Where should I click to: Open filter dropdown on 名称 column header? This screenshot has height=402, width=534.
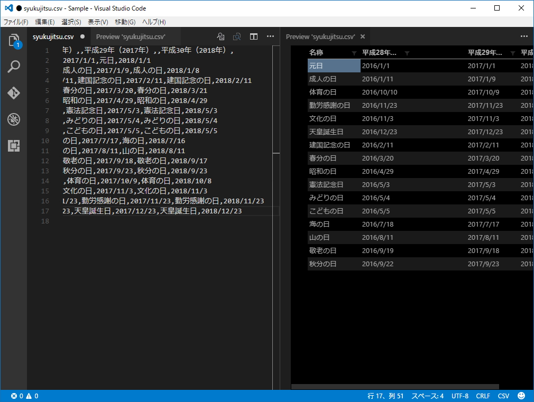[354, 53]
